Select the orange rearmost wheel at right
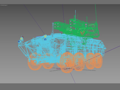120x90 pixels. coord(98,61)
